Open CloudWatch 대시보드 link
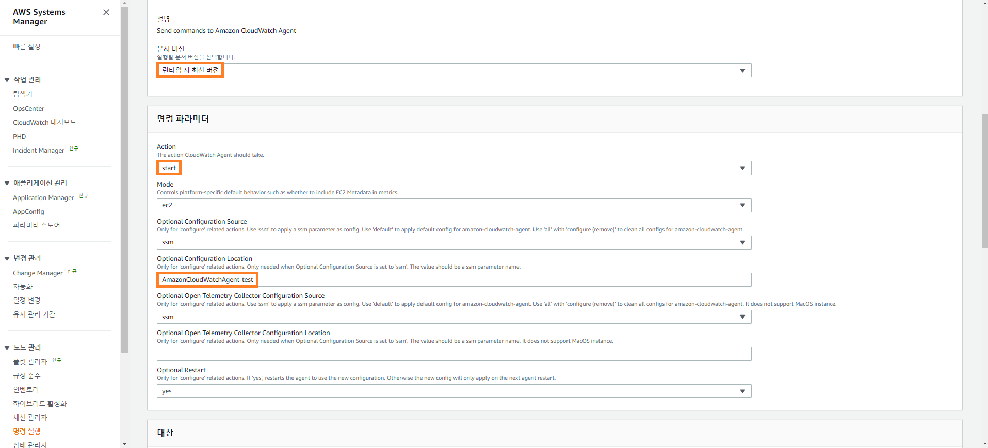 click(45, 123)
